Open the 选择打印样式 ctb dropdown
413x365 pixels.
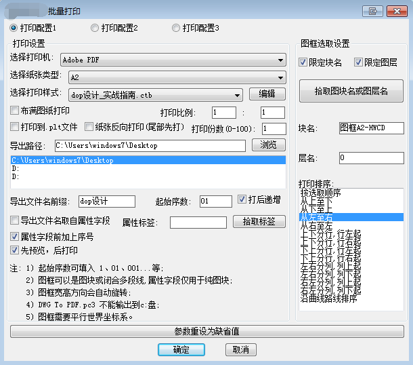(155, 95)
